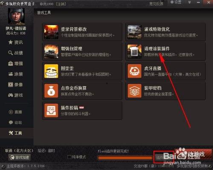Image resolution: width=213 pixels, height=170 pixels.
Task: Open the 录像 sidebar section
Action: coord(15,85)
